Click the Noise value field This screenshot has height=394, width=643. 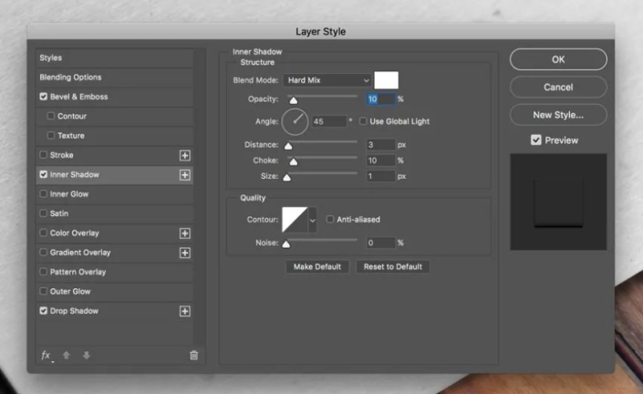click(380, 243)
